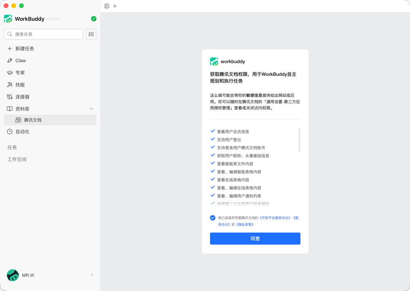Select the 资料库 library entry
This screenshot has height=291, width=410.
tap(50, 109)
